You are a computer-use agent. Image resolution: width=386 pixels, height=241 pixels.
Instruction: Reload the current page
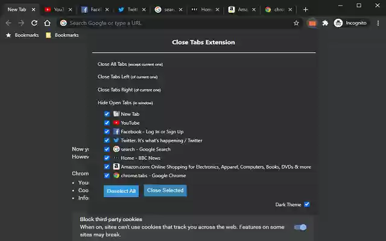click(34, 23)
